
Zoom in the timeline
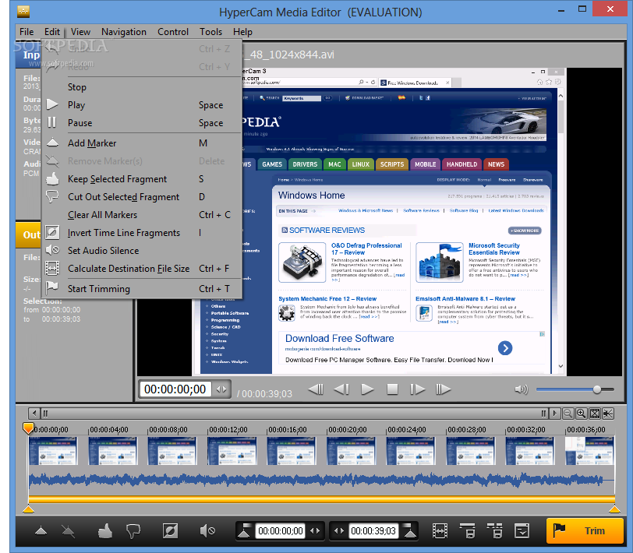point(581,414)
